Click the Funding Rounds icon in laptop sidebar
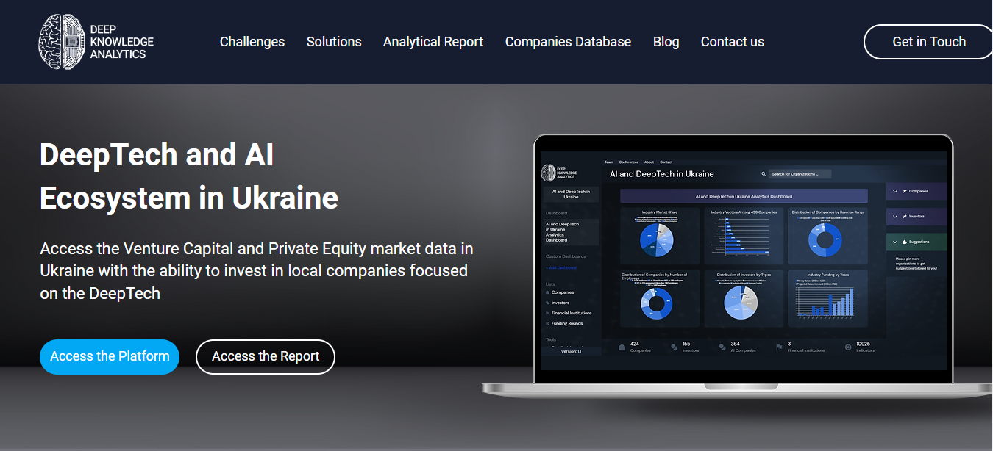The height and width of the screenshot is (451, 993). click(x=547, y=323)
